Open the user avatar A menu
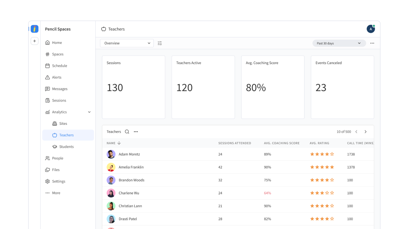 point(371,29)
